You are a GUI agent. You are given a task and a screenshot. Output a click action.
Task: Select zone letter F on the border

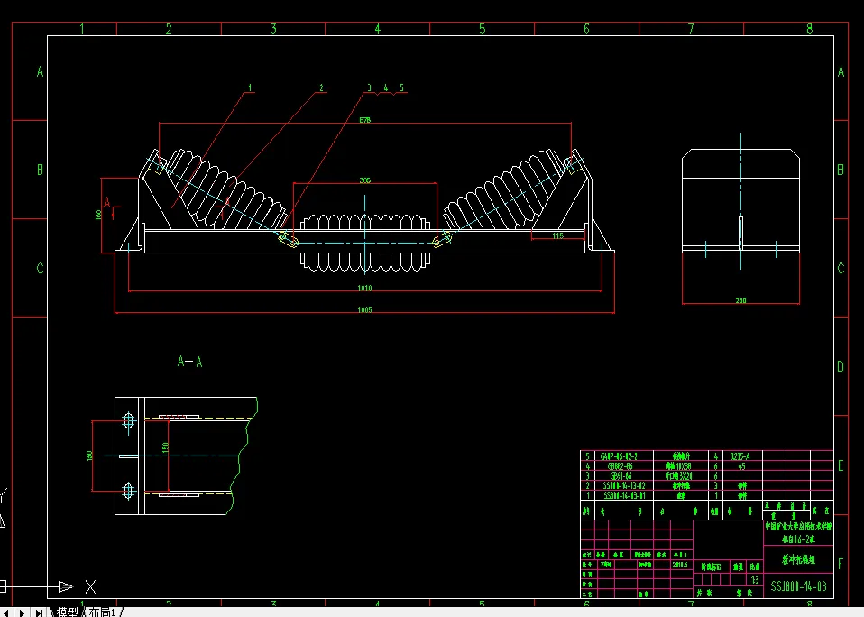pos(841,564)
